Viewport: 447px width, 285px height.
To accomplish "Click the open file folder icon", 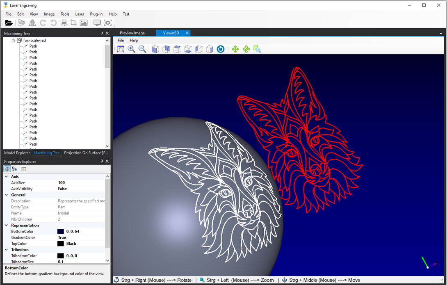I will (9, 23).
